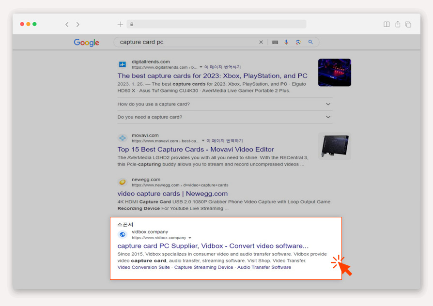This screenshot has height=306, width=433.
Task: Open dropdown arrow next to vidbox.company URL
Action: pos(190,238)
